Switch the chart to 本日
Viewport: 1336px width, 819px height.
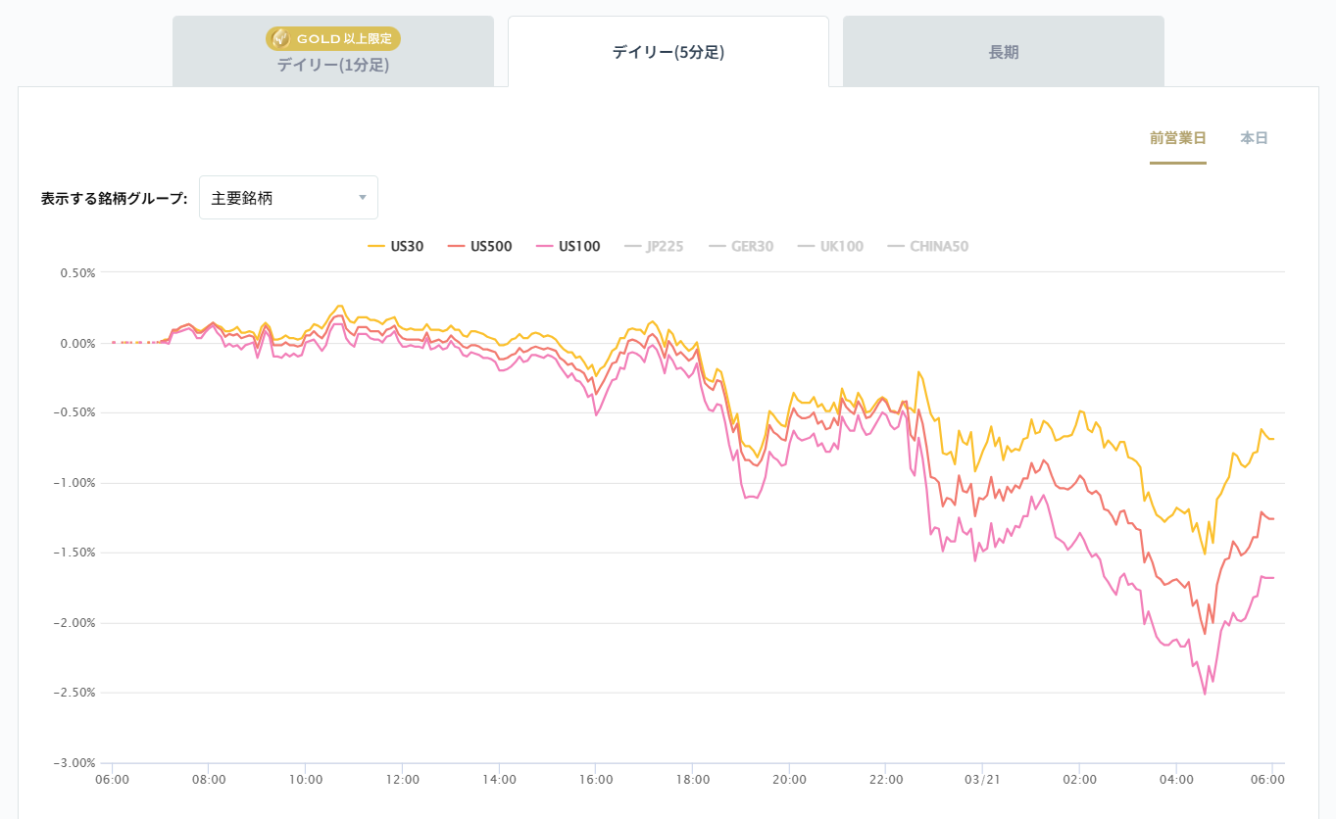1254,138
